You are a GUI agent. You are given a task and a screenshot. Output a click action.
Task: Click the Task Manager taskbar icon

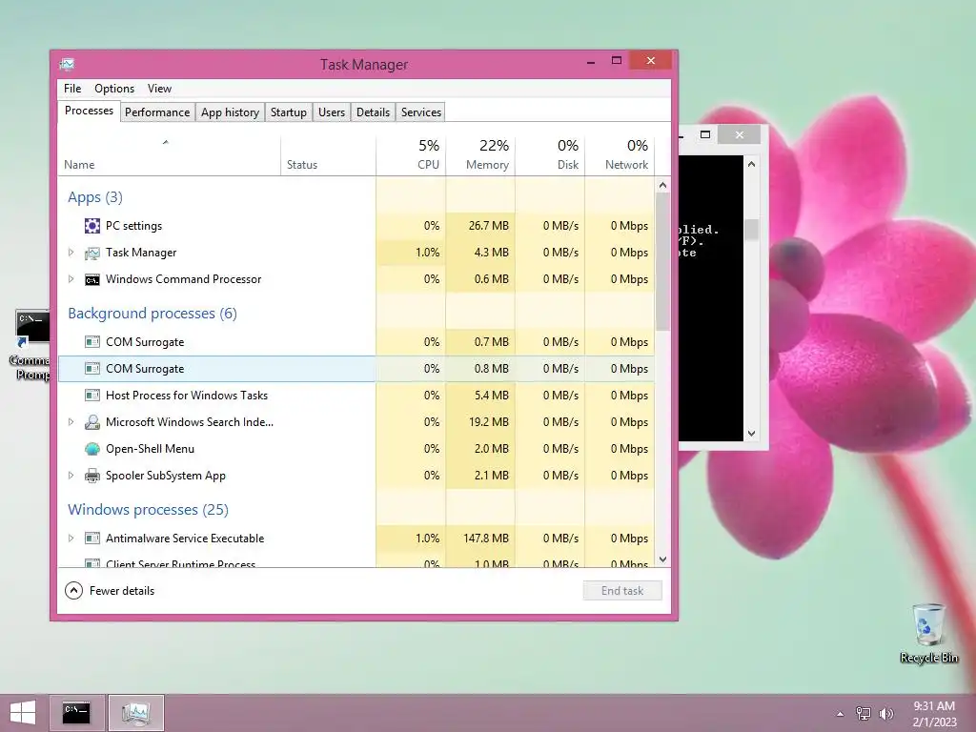136,713
